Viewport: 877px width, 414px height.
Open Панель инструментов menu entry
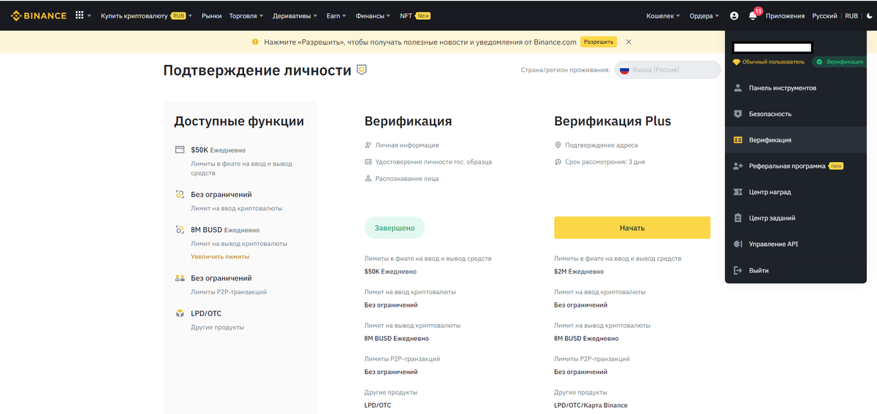coord(796,88)
